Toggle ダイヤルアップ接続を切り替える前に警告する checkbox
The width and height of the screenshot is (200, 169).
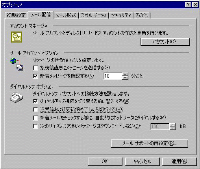pyautogui.click(x=35, y=101)
